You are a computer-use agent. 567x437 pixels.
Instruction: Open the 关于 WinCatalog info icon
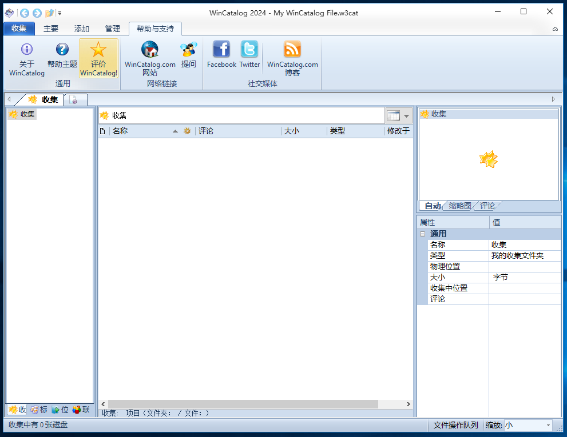pyautogui.click(x=27, y=50)
